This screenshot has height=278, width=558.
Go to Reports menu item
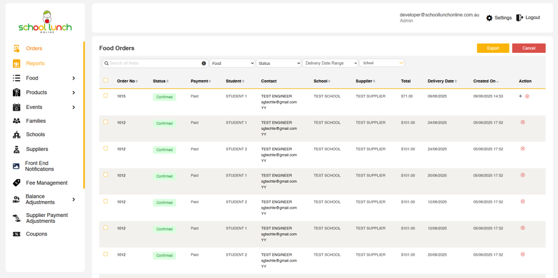click(35, 63)
